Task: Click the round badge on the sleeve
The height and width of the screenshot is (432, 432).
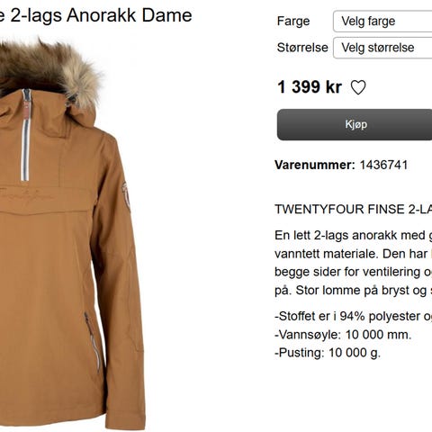Action: [x=126, y=196]
